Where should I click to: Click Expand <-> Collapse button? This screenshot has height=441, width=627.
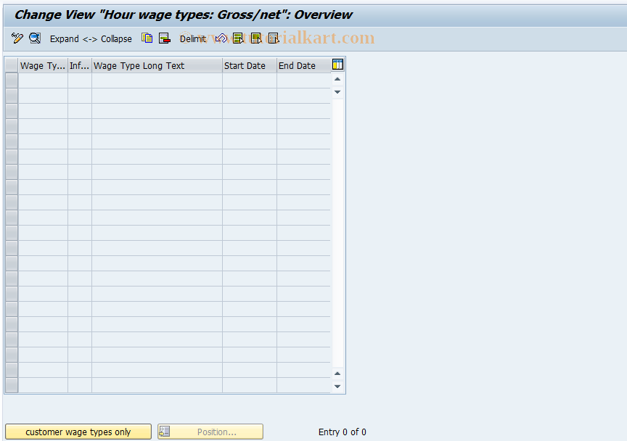coord(91,38)
